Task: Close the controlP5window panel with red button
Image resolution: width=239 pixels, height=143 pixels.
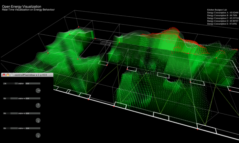Action: coord(4,75)
